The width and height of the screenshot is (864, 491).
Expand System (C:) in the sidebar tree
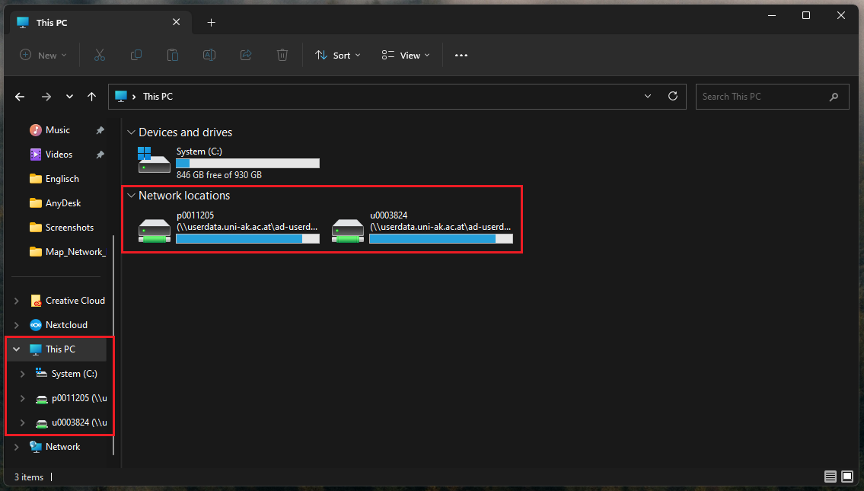(23, 374)
